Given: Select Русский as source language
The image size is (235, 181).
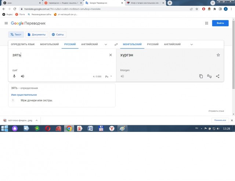Looking at the screenshot, I should [x=70, y=44].
